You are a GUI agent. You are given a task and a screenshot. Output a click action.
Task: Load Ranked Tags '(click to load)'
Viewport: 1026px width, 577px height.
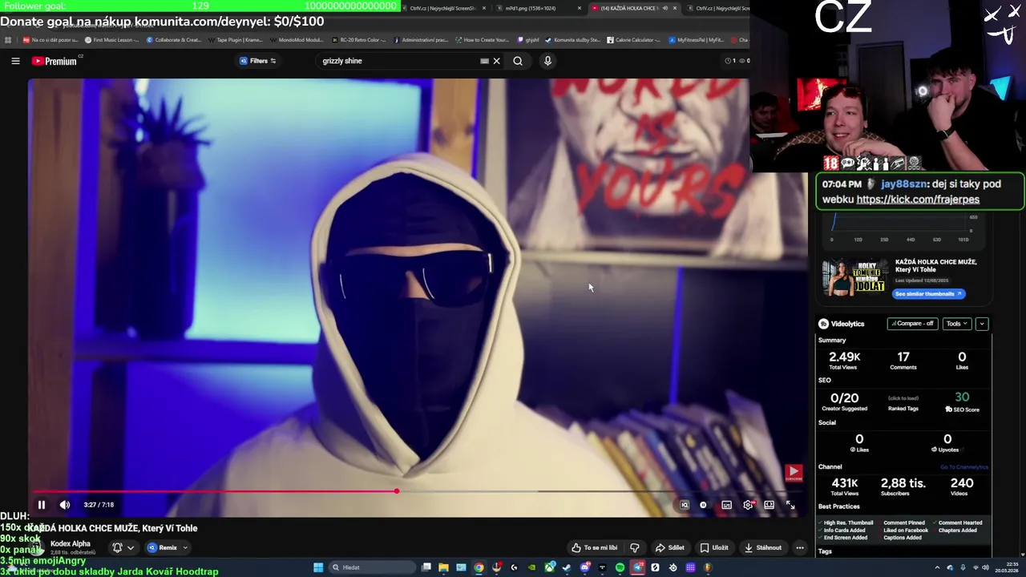(x=903, y=398)
